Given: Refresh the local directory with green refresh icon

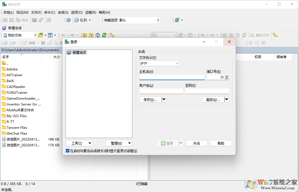Looking at the screenshot, I should coord(104,35).
